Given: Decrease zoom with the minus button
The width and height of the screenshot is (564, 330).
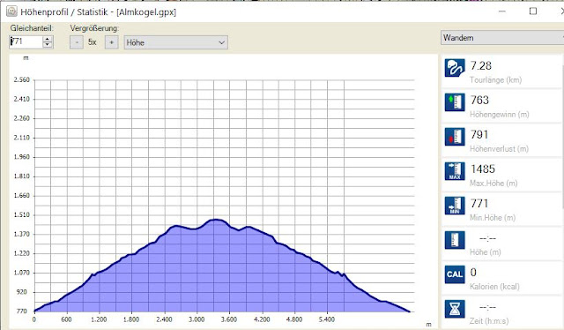Looking at the screenshot, I should (77, 42).
